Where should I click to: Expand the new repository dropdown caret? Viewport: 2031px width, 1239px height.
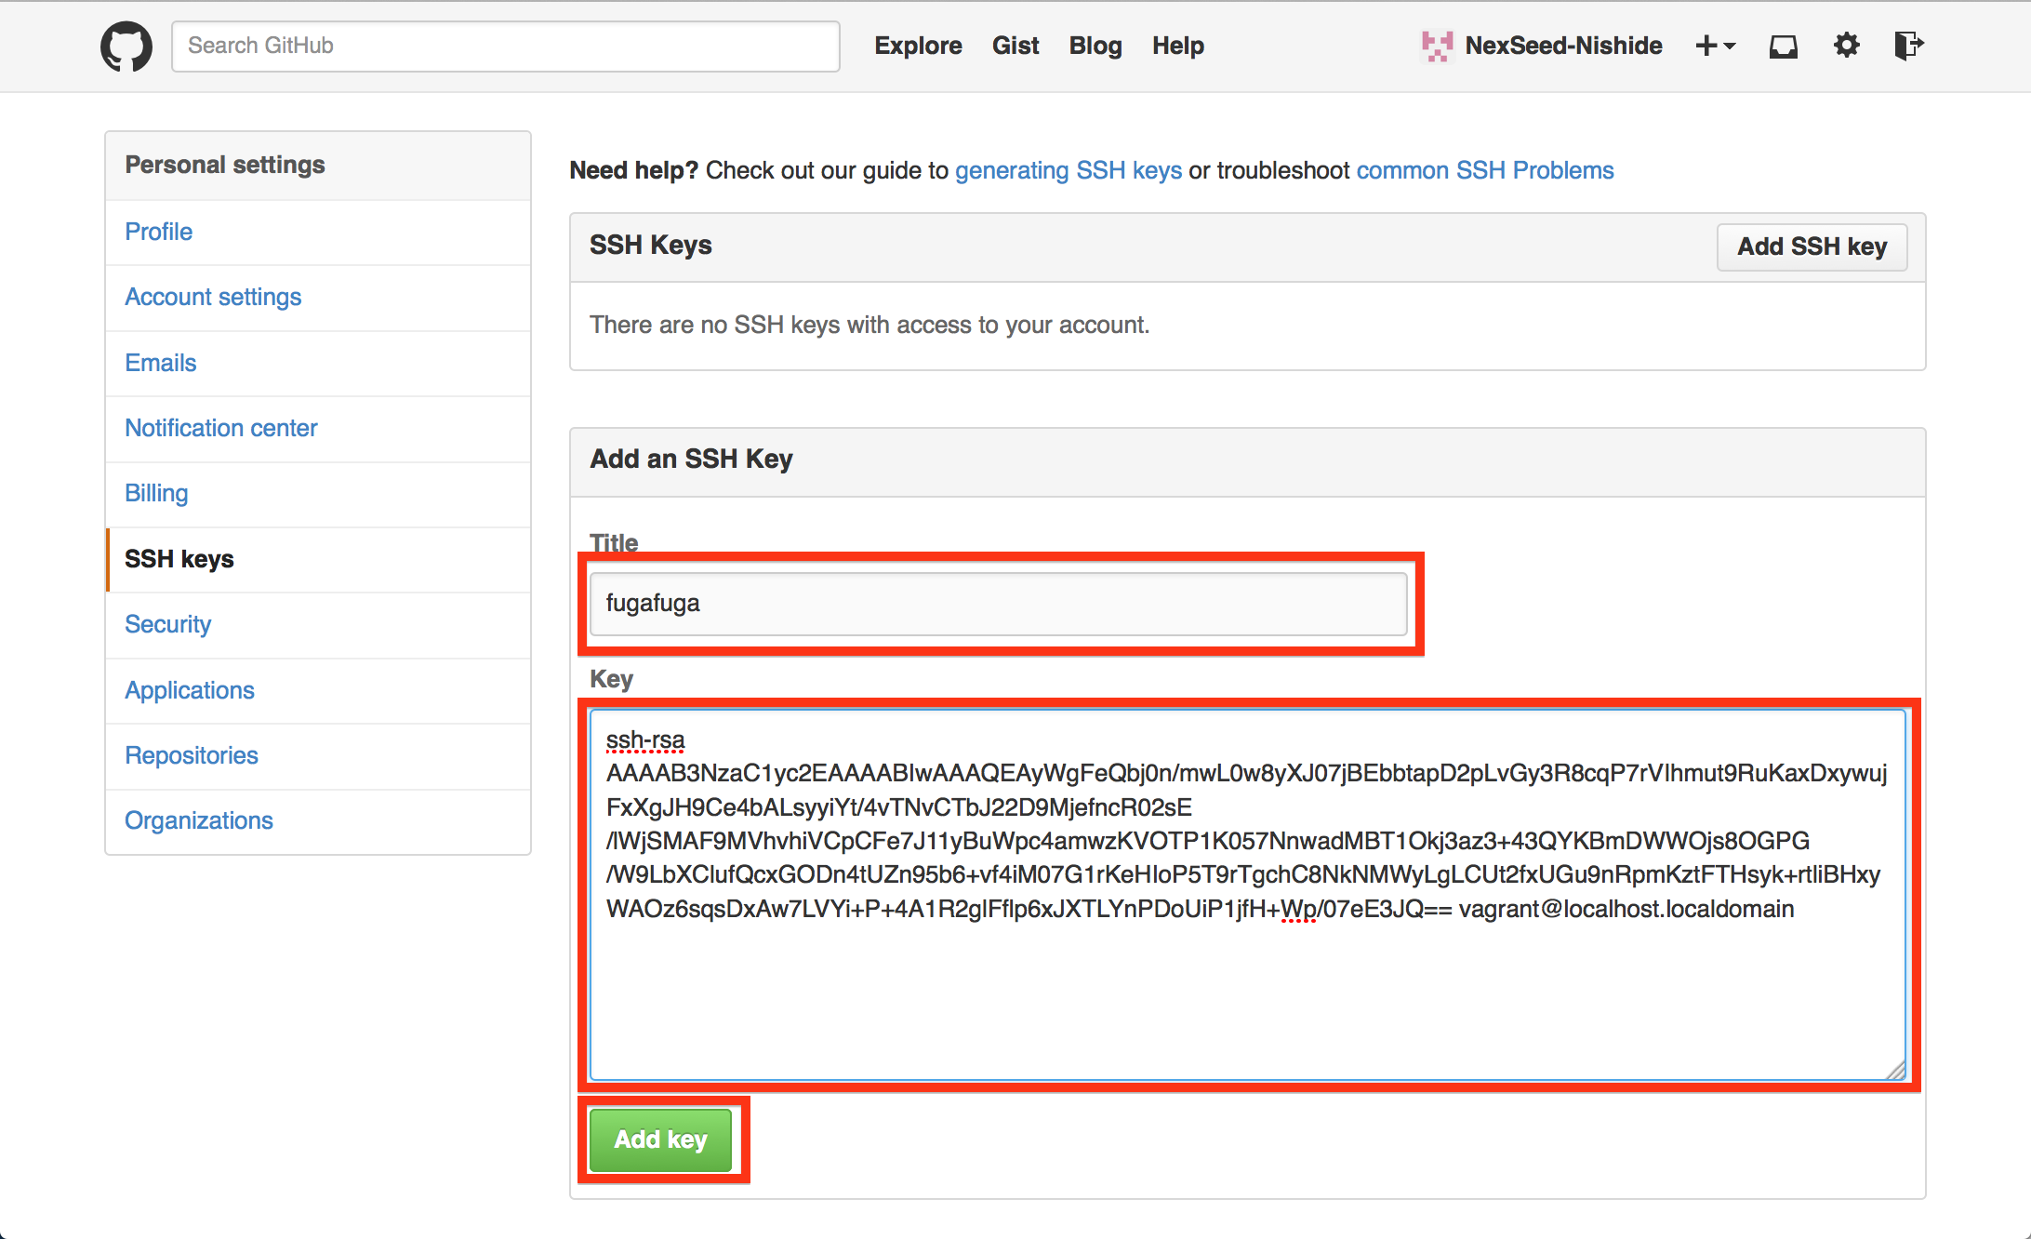1728,46
